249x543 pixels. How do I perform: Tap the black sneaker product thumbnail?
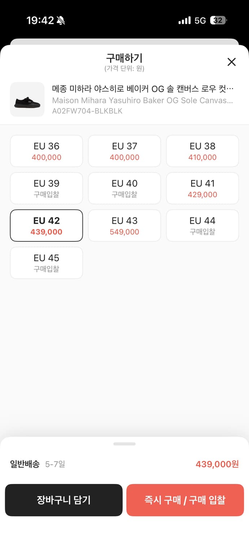click(27, 100)
